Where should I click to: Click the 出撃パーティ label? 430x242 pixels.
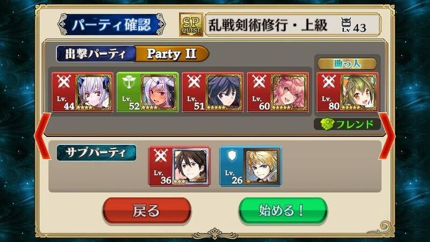[x=96, y=54]
